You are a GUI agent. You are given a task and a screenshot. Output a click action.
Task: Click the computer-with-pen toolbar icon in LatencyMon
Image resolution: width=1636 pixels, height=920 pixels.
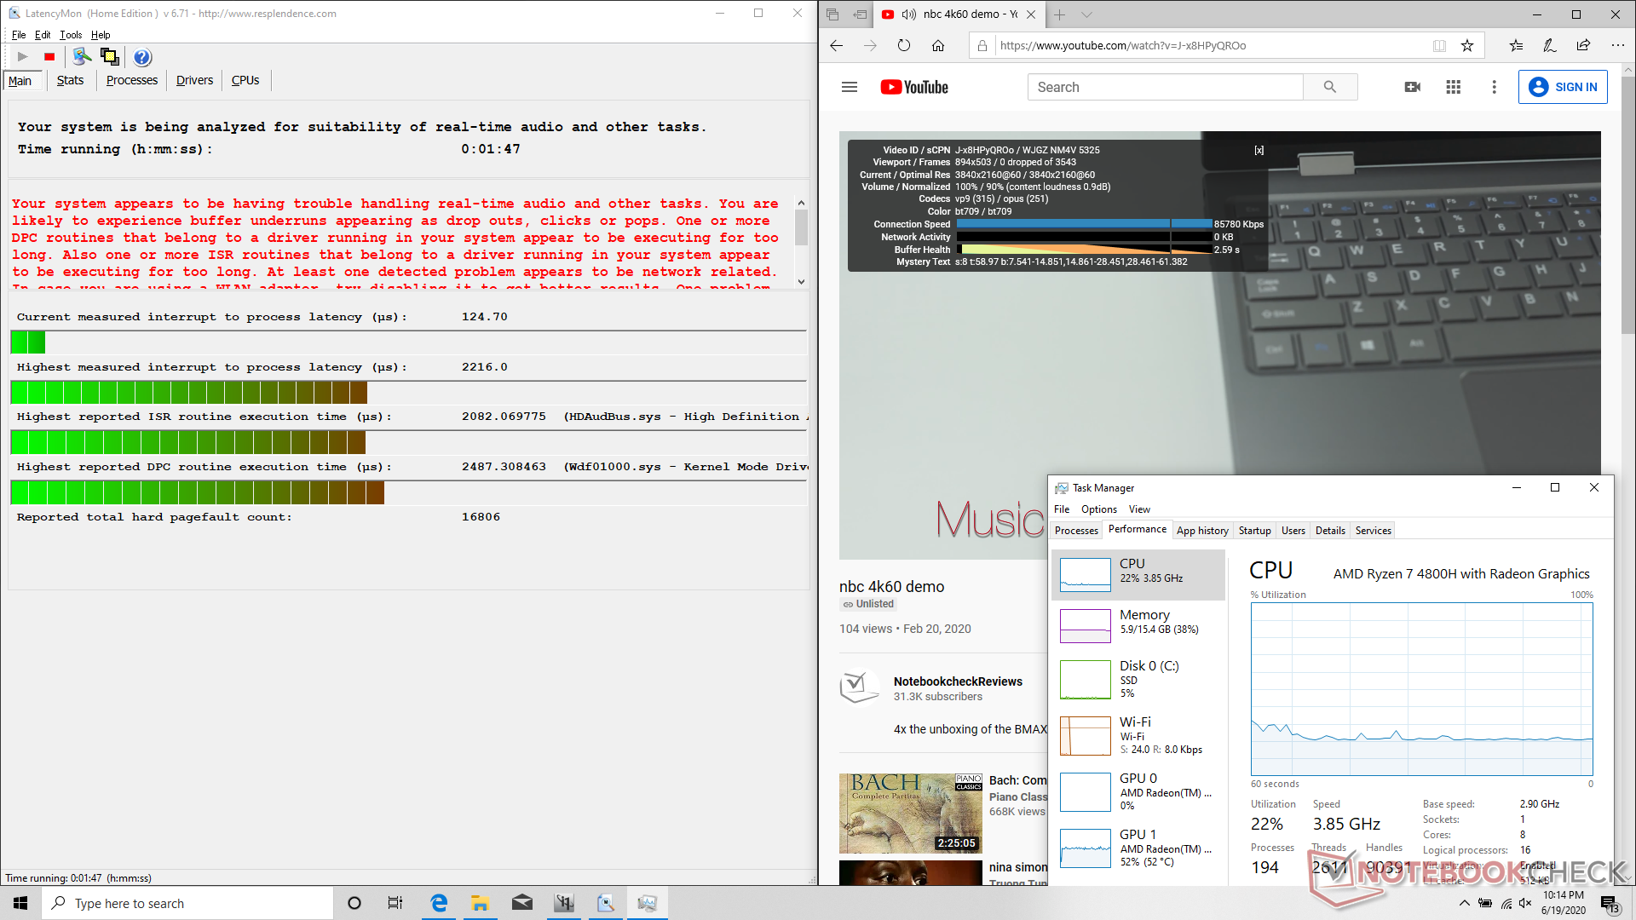click(x=82, y=57)
